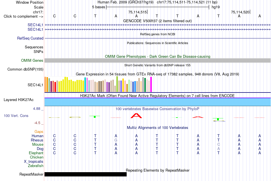
Task: Click the 'Sequences' track label
Action: (34, 47)
